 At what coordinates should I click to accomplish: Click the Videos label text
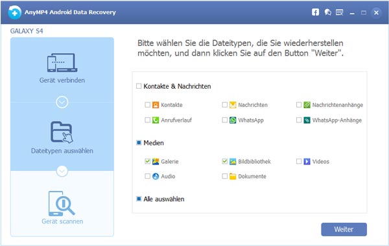click(x=321, y=162)
